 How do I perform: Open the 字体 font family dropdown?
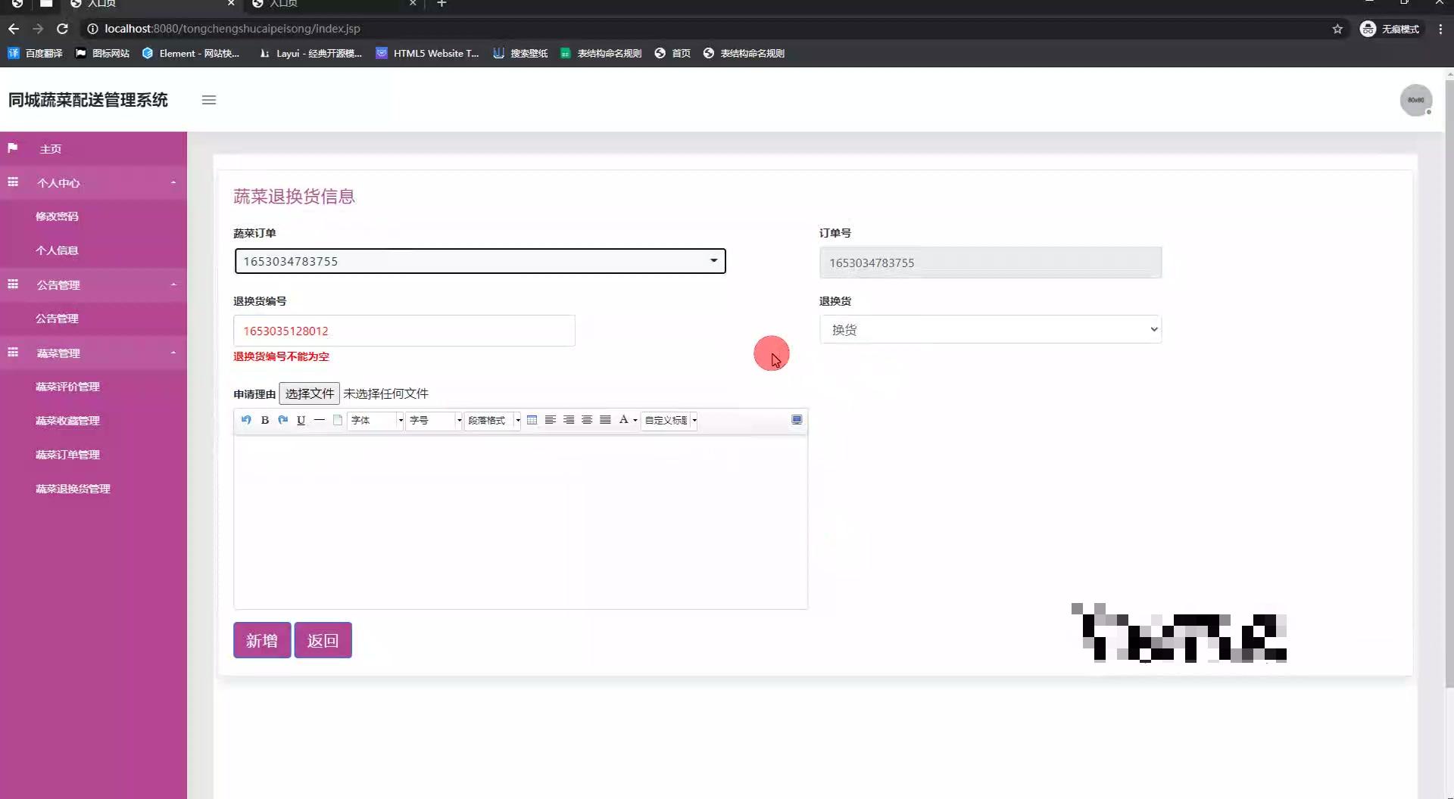pyautogui.click(x=376, y=420)
